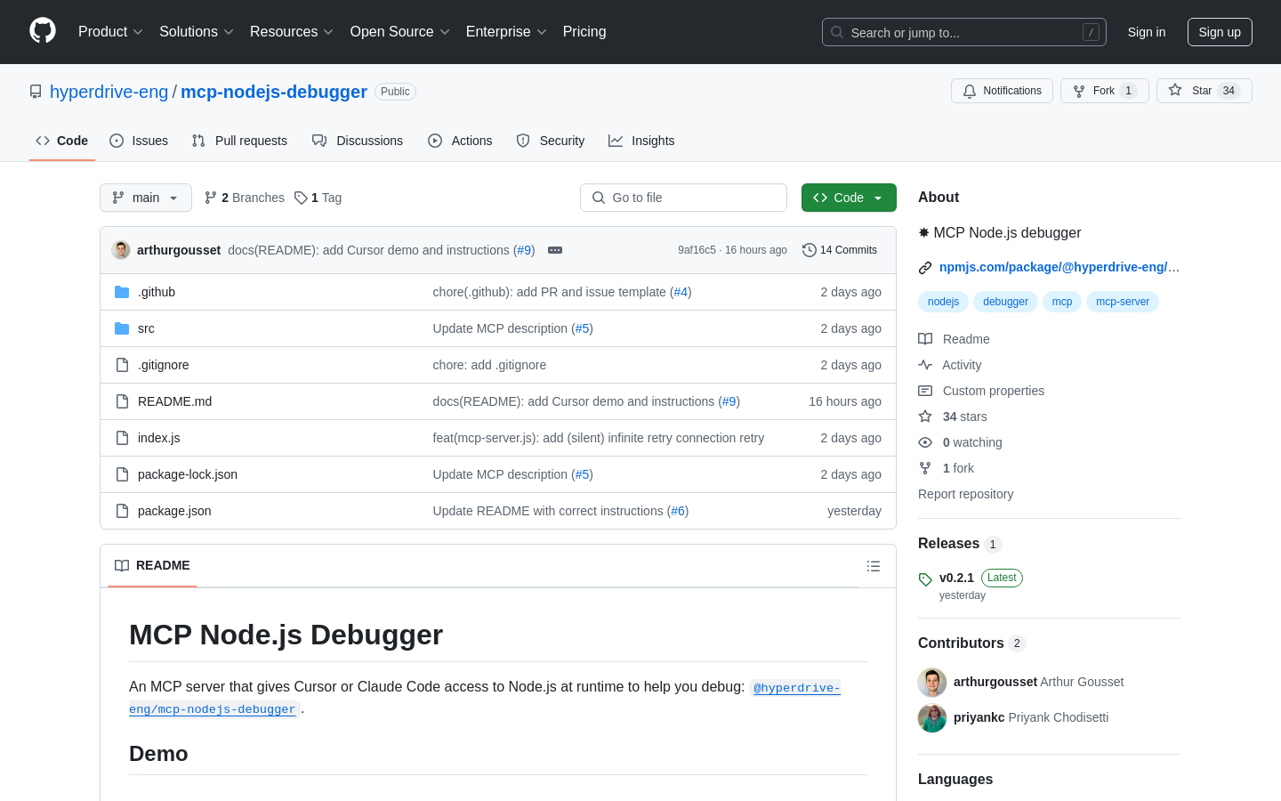Open pull request #9 in commit header
The height and width of the screenshot is (801, 1281).
point(524,250)
